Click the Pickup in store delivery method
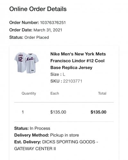This screenshot has height=160, width=128. (64, 135)
